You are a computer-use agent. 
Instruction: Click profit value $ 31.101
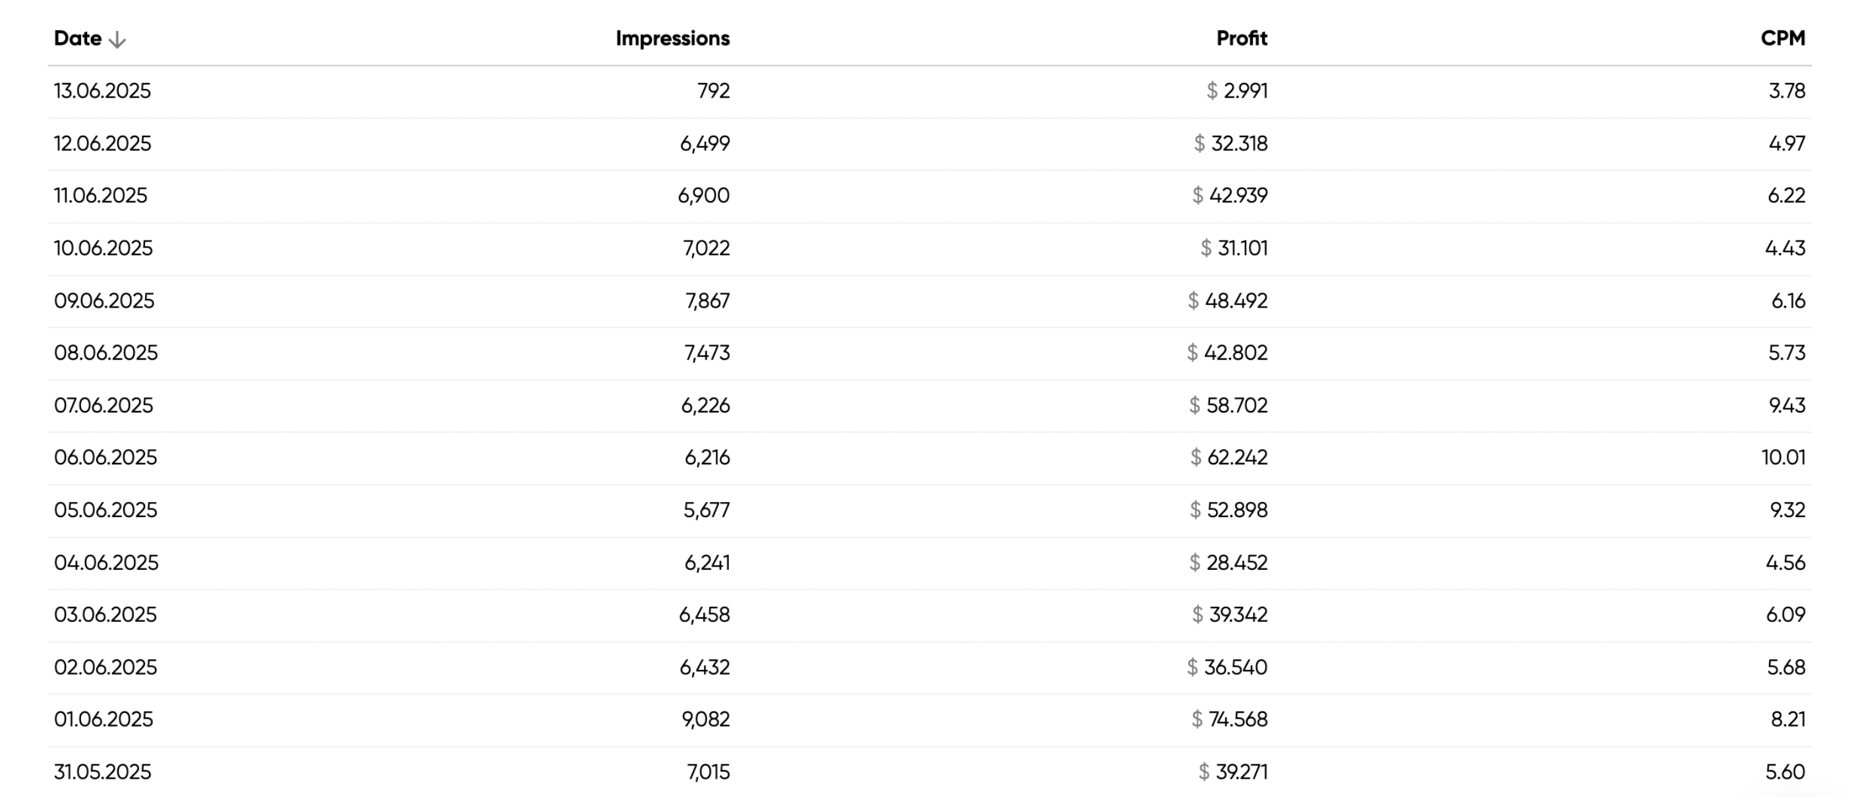[1233, 248]
